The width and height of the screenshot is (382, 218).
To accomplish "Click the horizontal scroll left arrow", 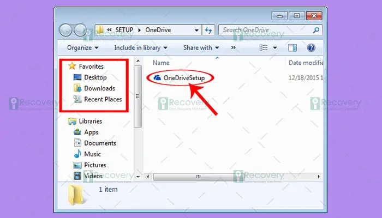I will click(148, 177).
